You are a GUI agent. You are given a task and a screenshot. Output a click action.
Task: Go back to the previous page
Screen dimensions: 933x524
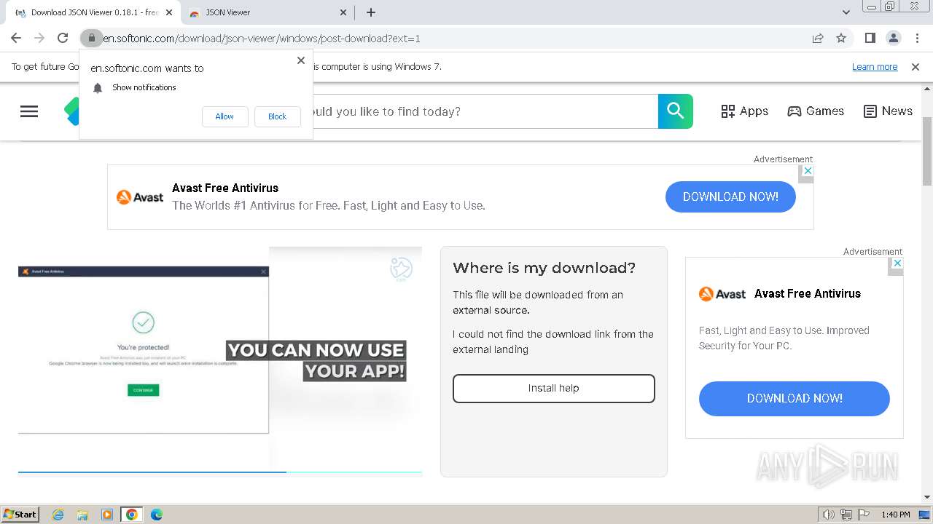(16, 38)
